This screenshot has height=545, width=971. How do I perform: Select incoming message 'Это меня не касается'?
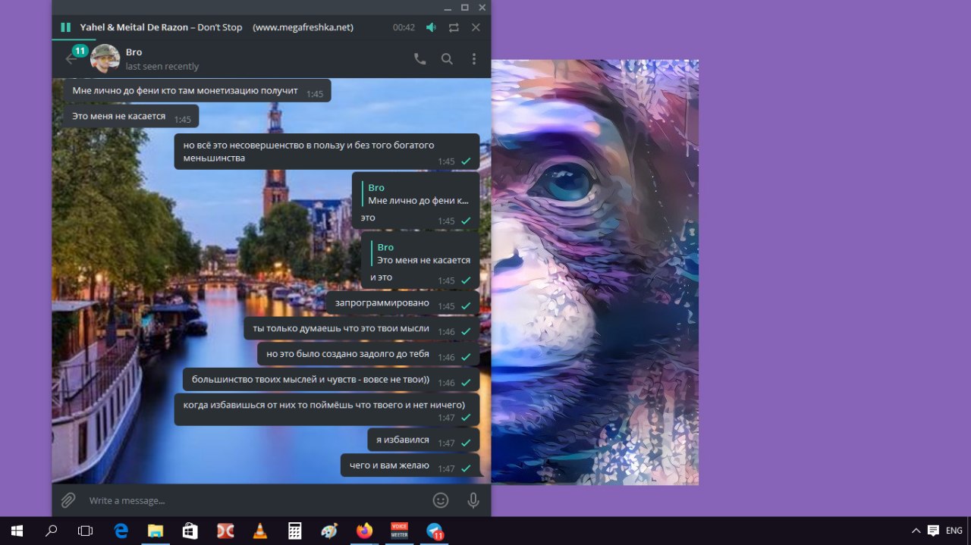coord(131,116)
